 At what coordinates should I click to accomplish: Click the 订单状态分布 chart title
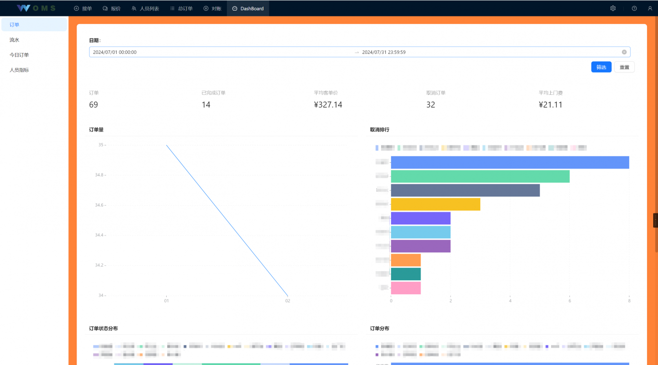104,328
